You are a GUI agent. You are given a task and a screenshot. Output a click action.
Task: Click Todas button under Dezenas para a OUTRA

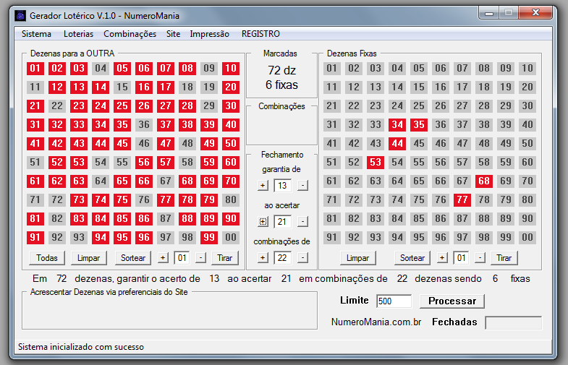(47, 258)
